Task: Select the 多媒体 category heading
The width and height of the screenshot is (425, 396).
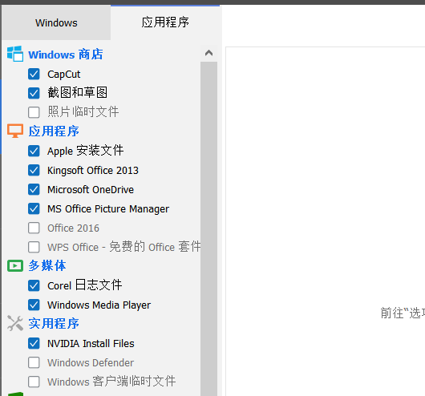Action: click(47, 265)
